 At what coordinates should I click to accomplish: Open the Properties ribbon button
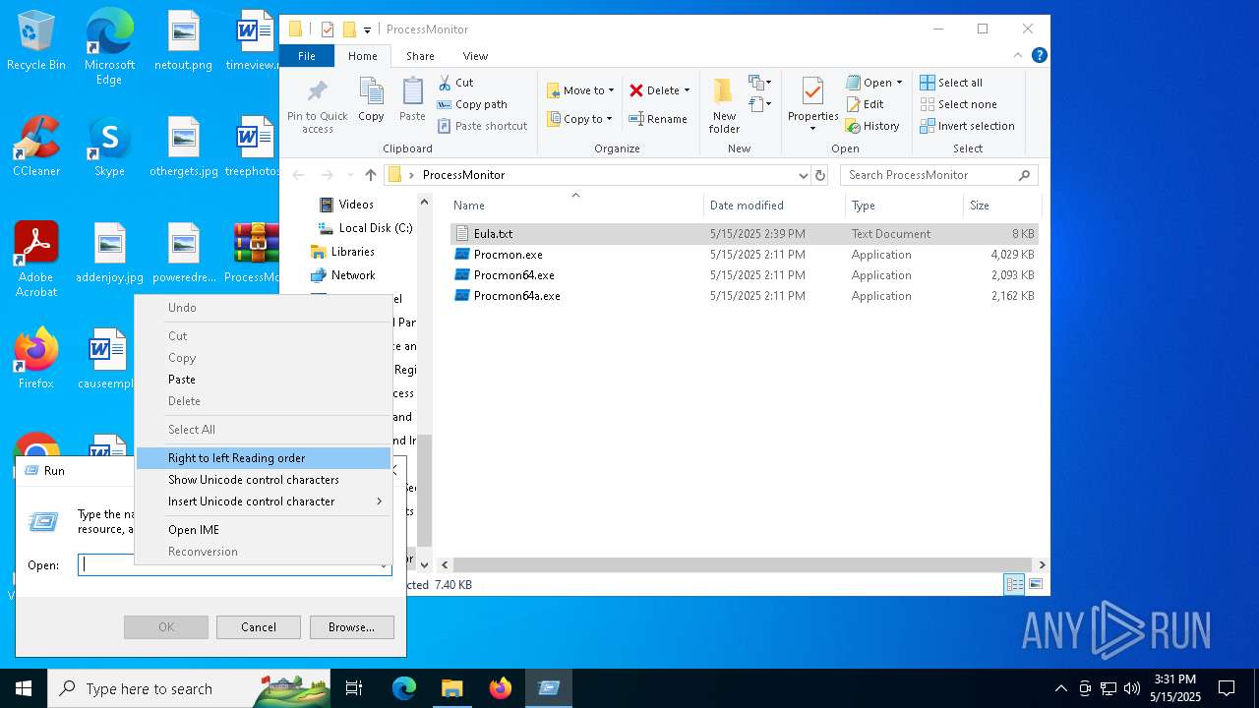[x=812, y=106]
